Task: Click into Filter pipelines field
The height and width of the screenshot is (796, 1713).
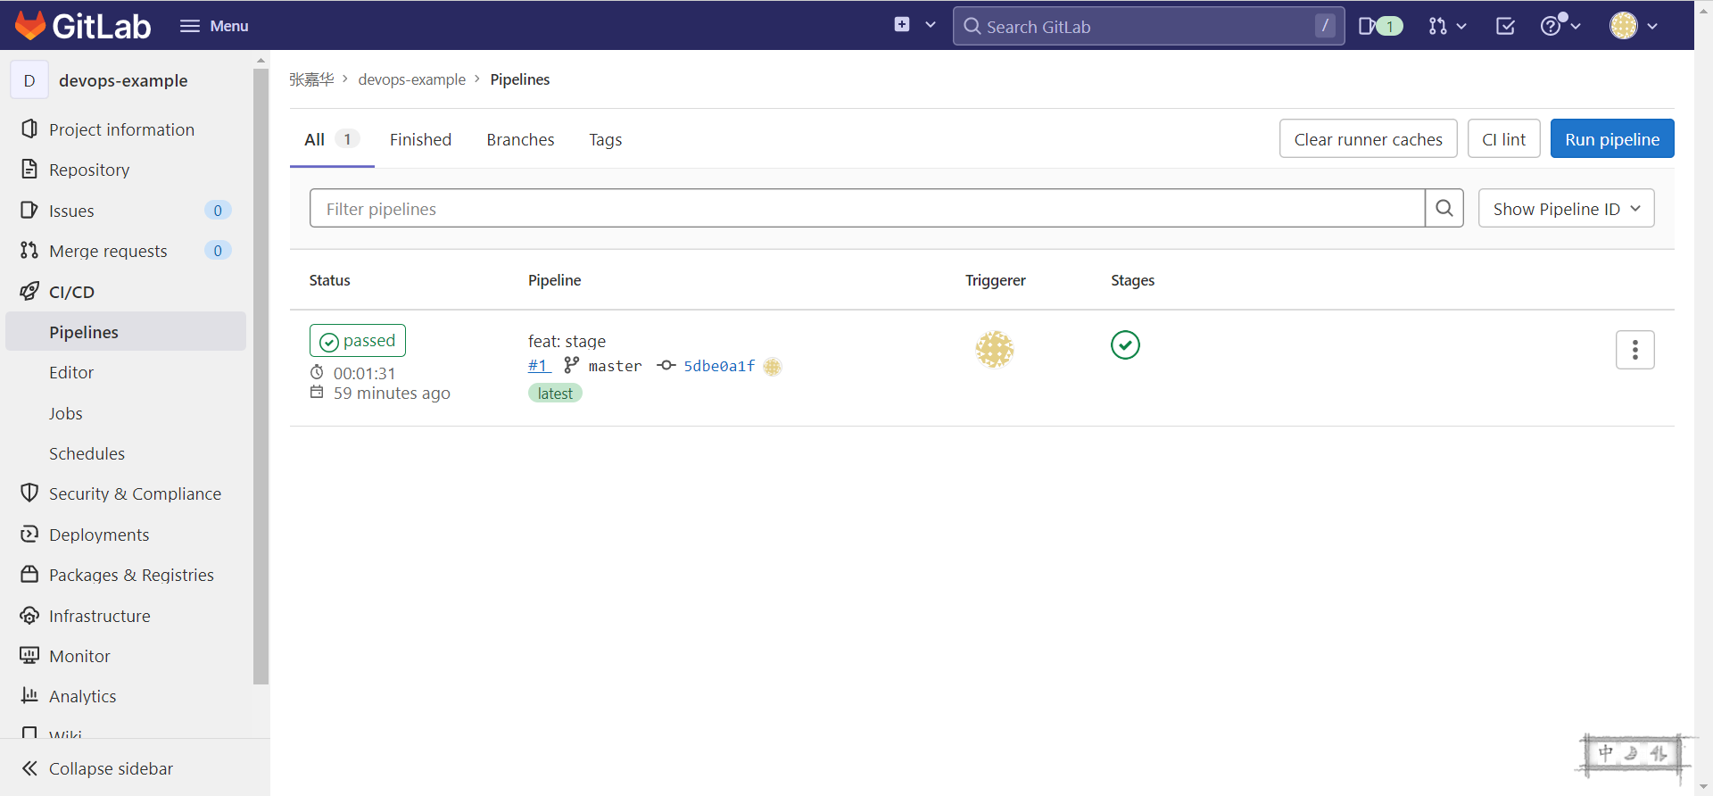Action: tap(866, 208)
